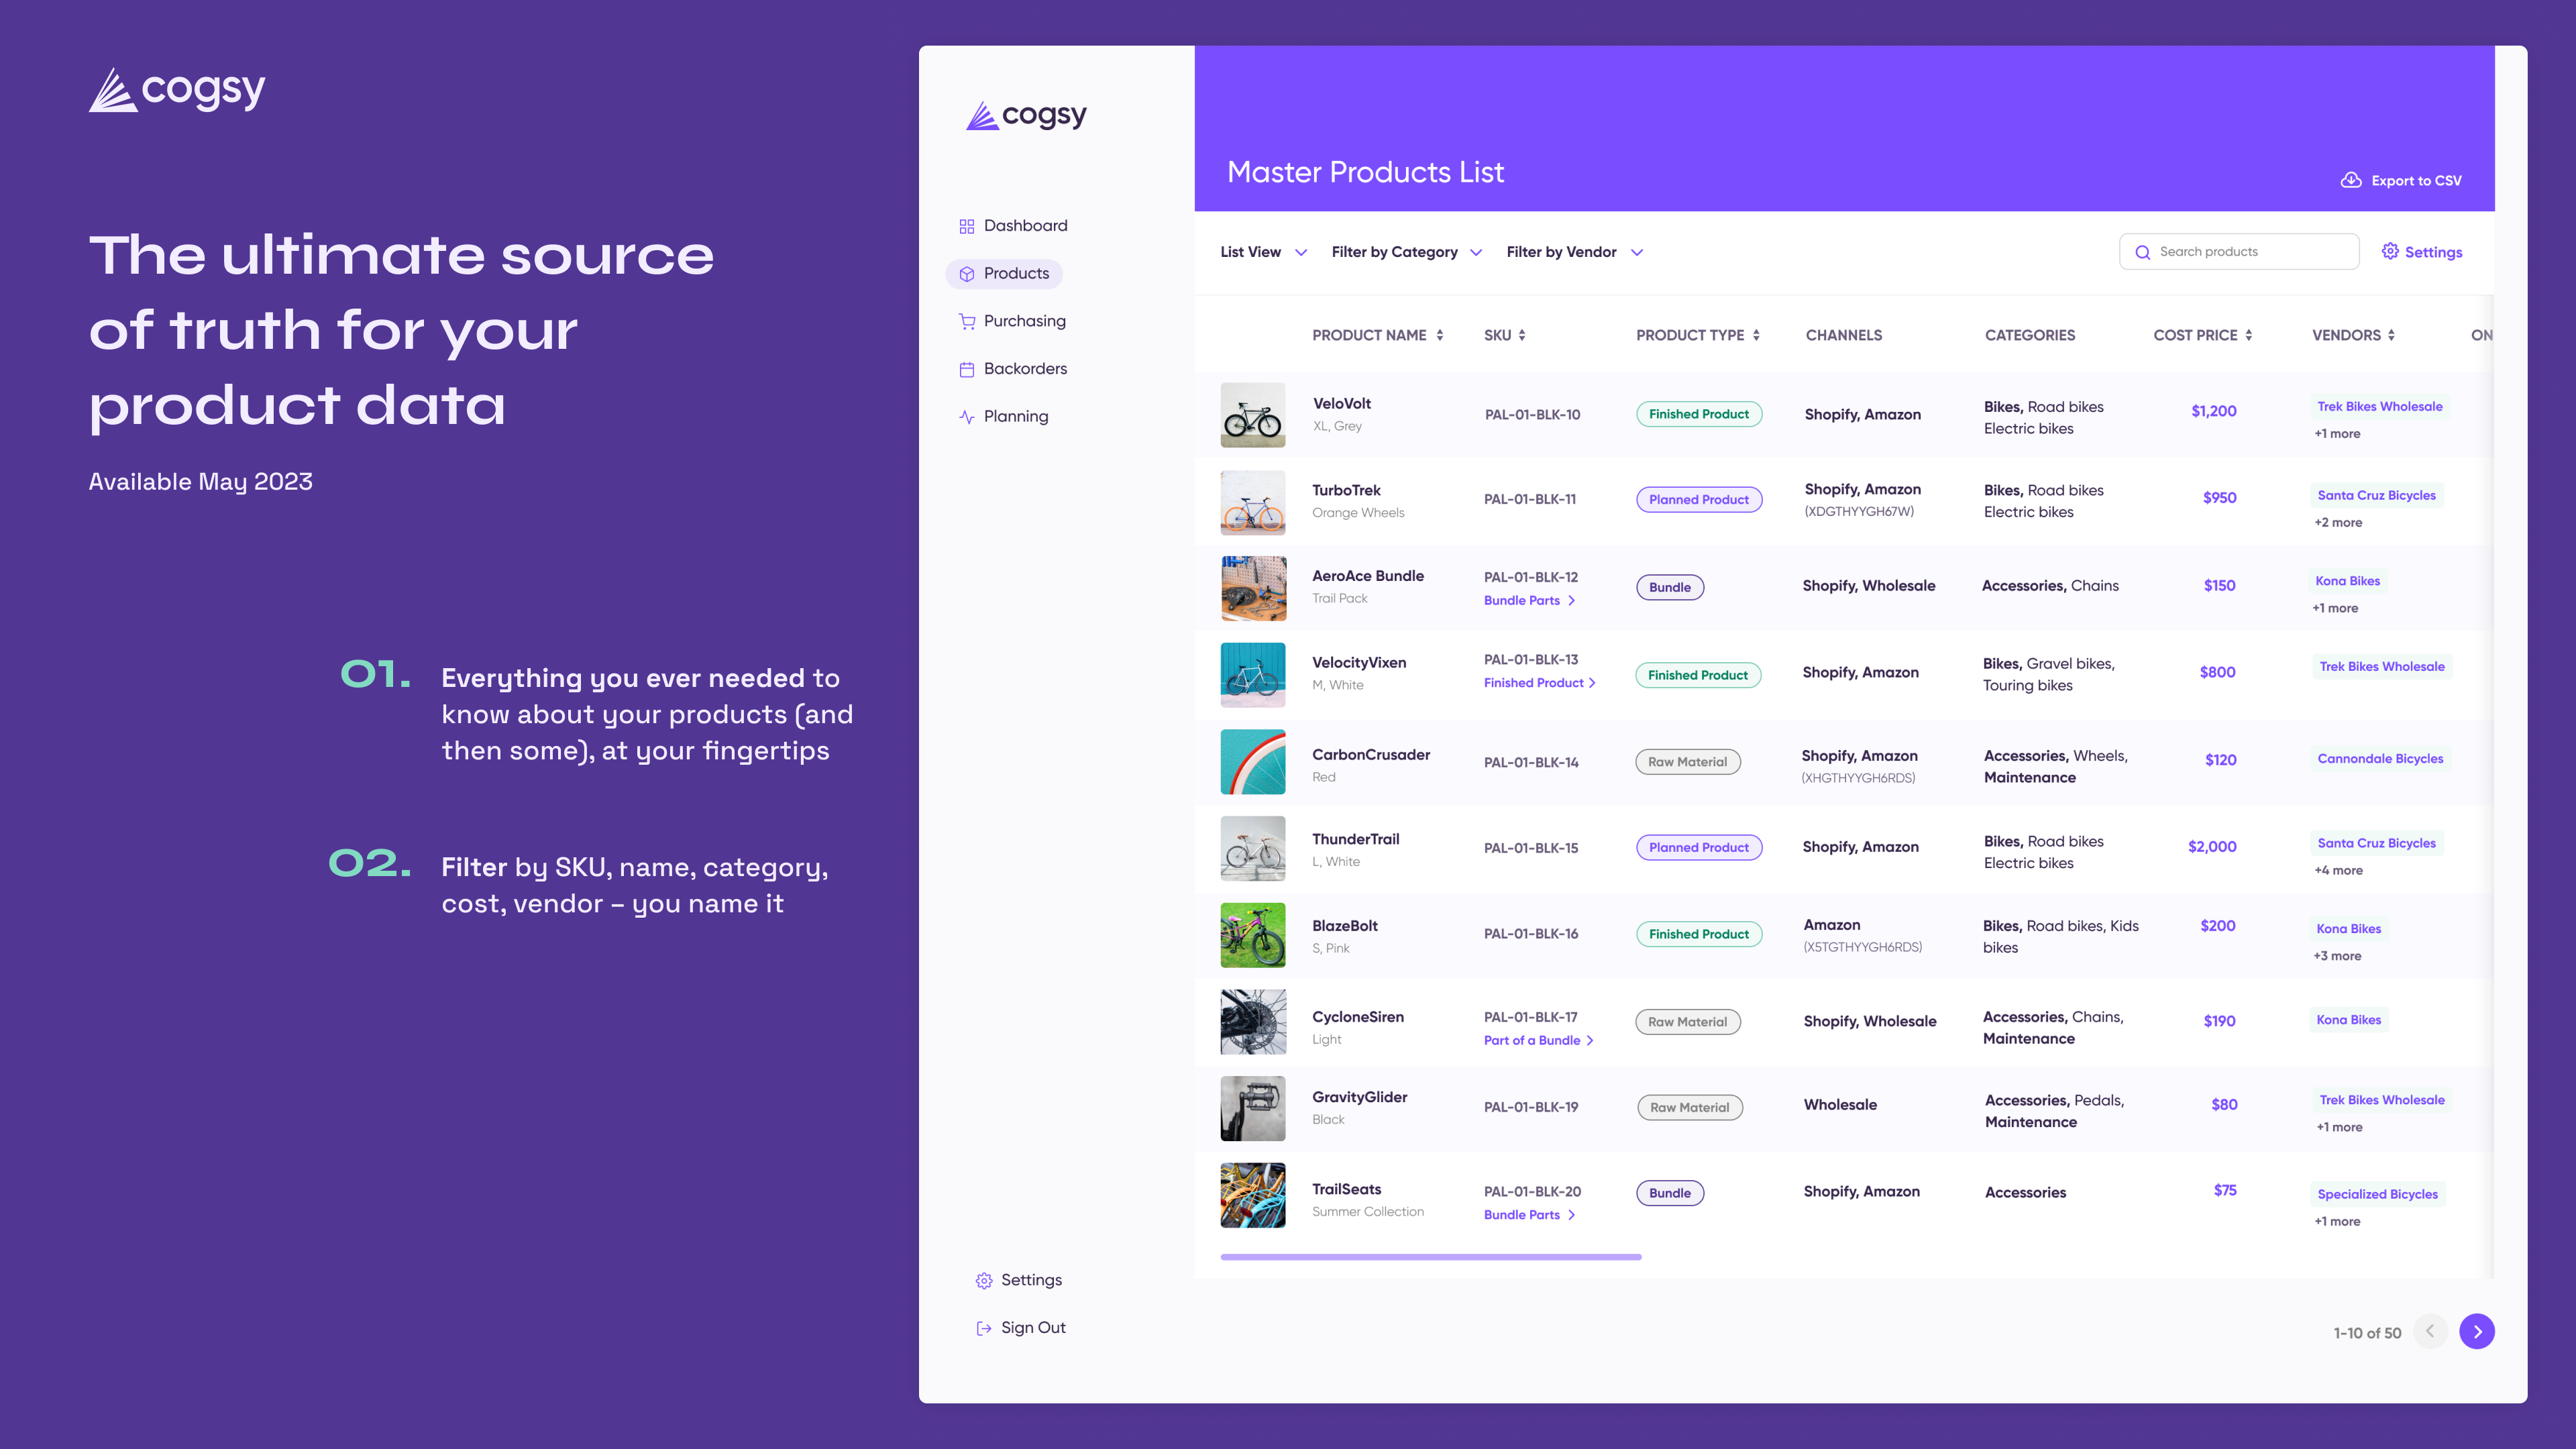Click the horizontal table scrollbar

tap(1430, 1257)
